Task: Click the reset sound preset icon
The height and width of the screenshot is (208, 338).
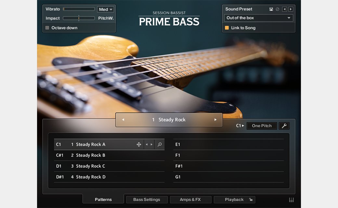Action: [x=278, y=9]
